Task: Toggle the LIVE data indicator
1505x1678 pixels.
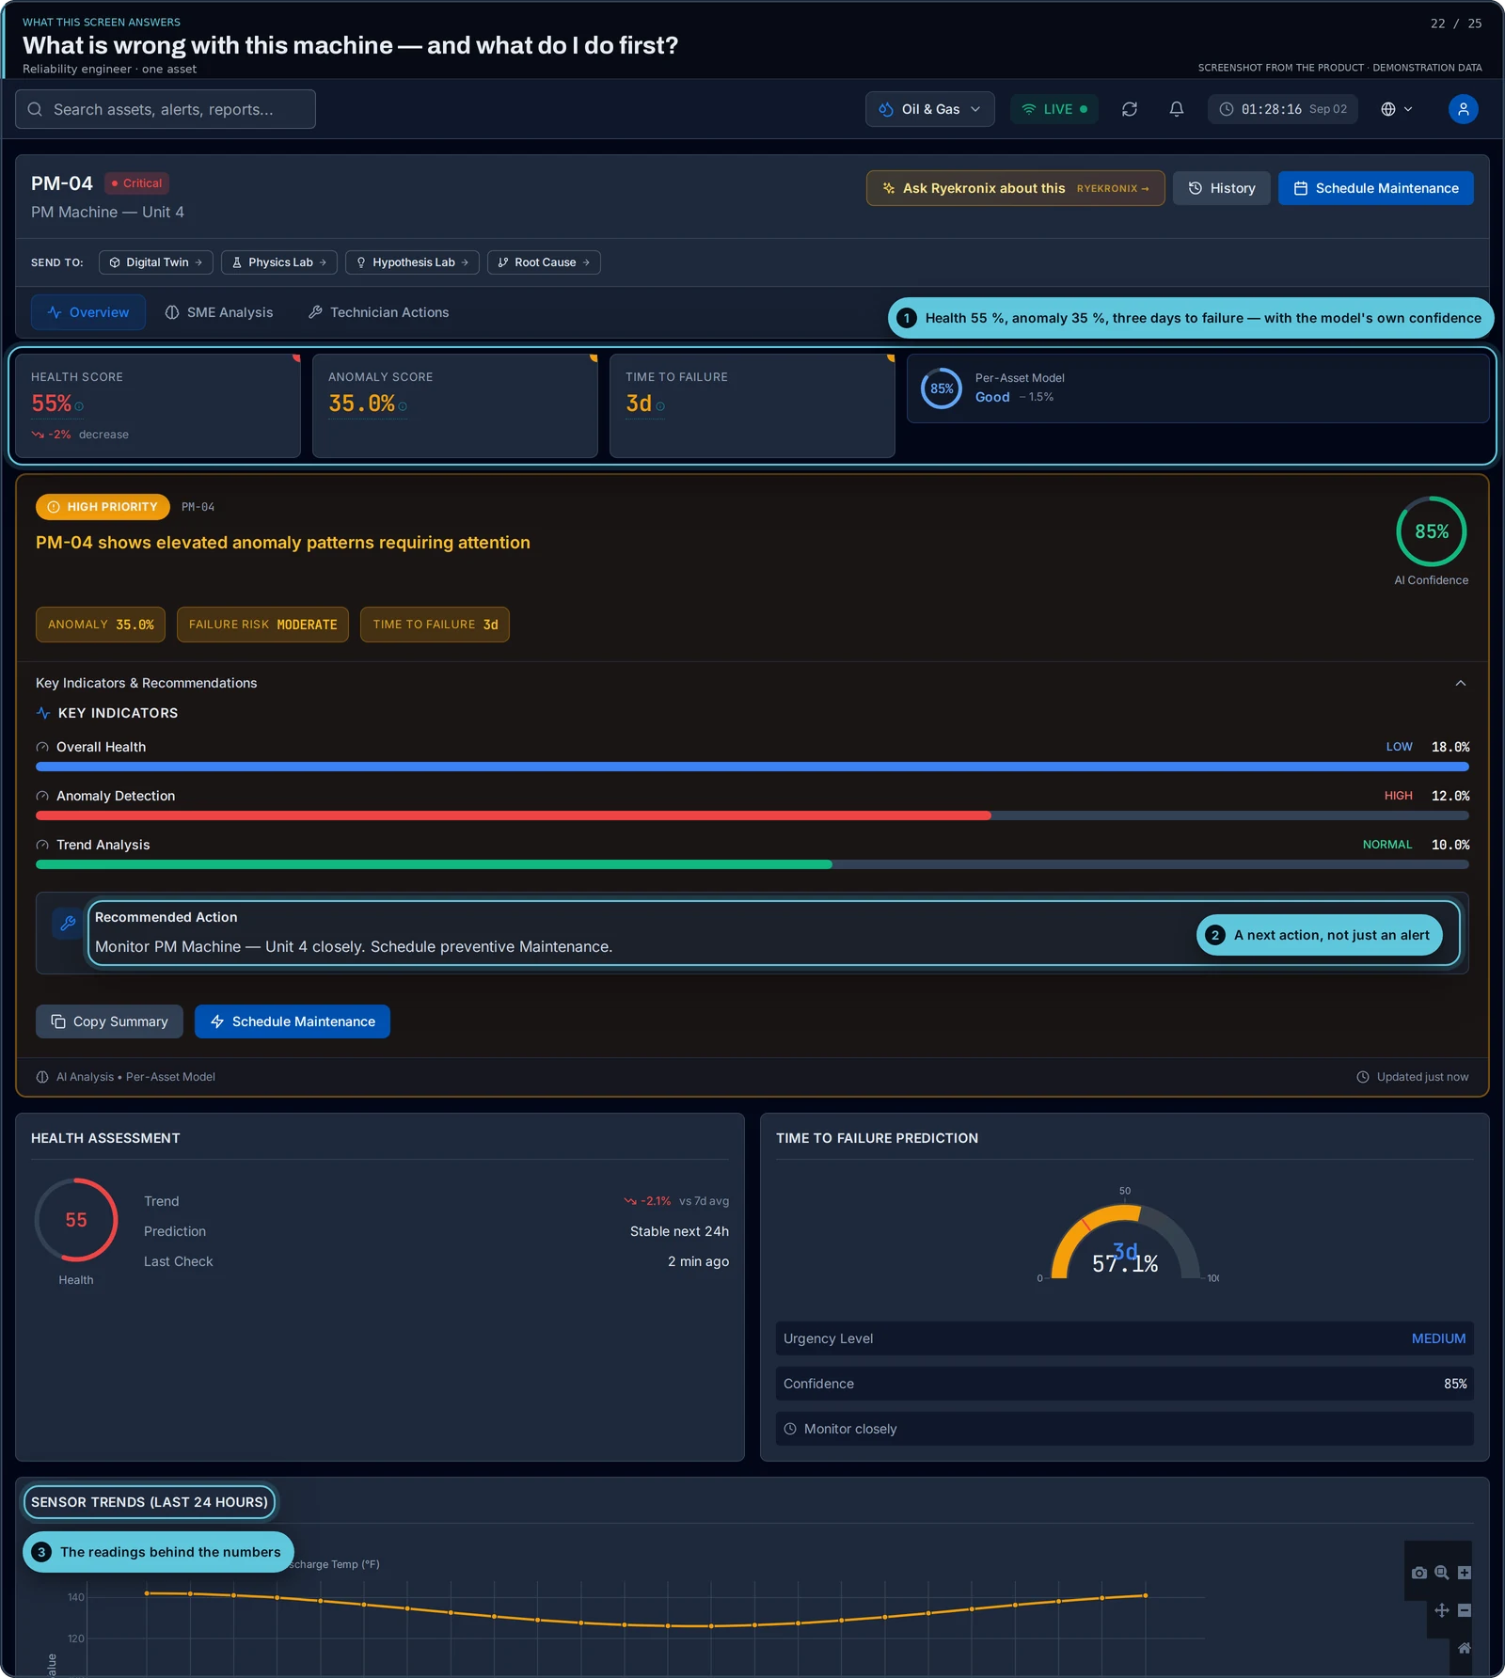Action: click(1054, 109)
